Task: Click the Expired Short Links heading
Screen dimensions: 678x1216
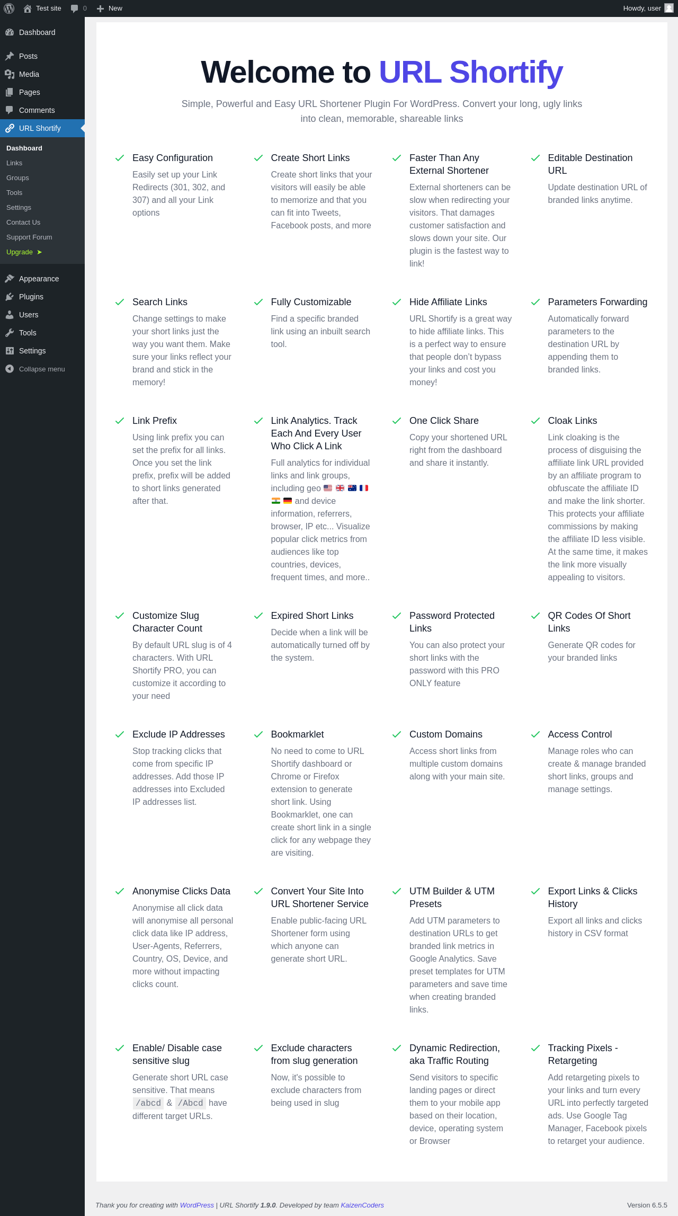Action: click(x=312, y=616)
